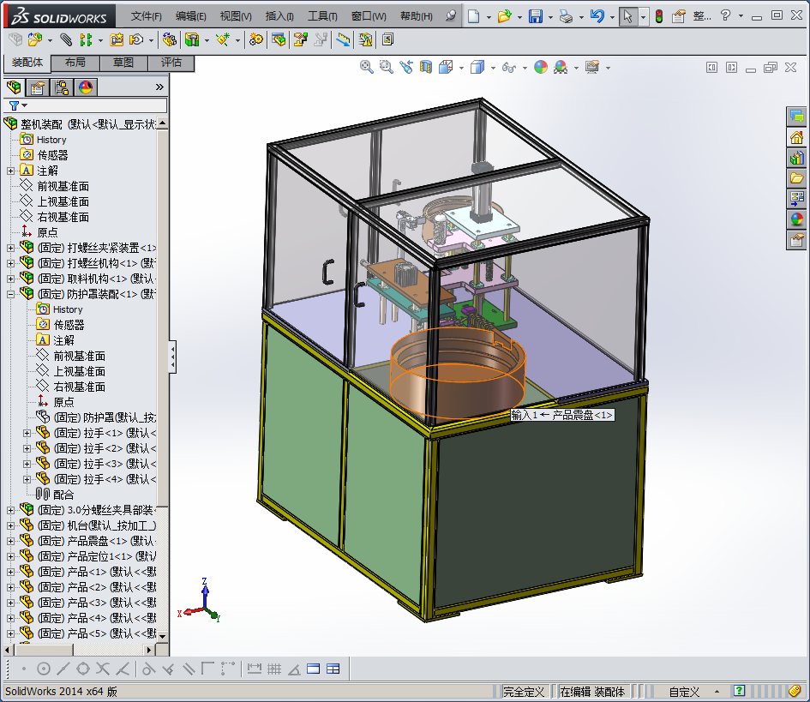Click the home icon in right task pane

tap(797, 137)
